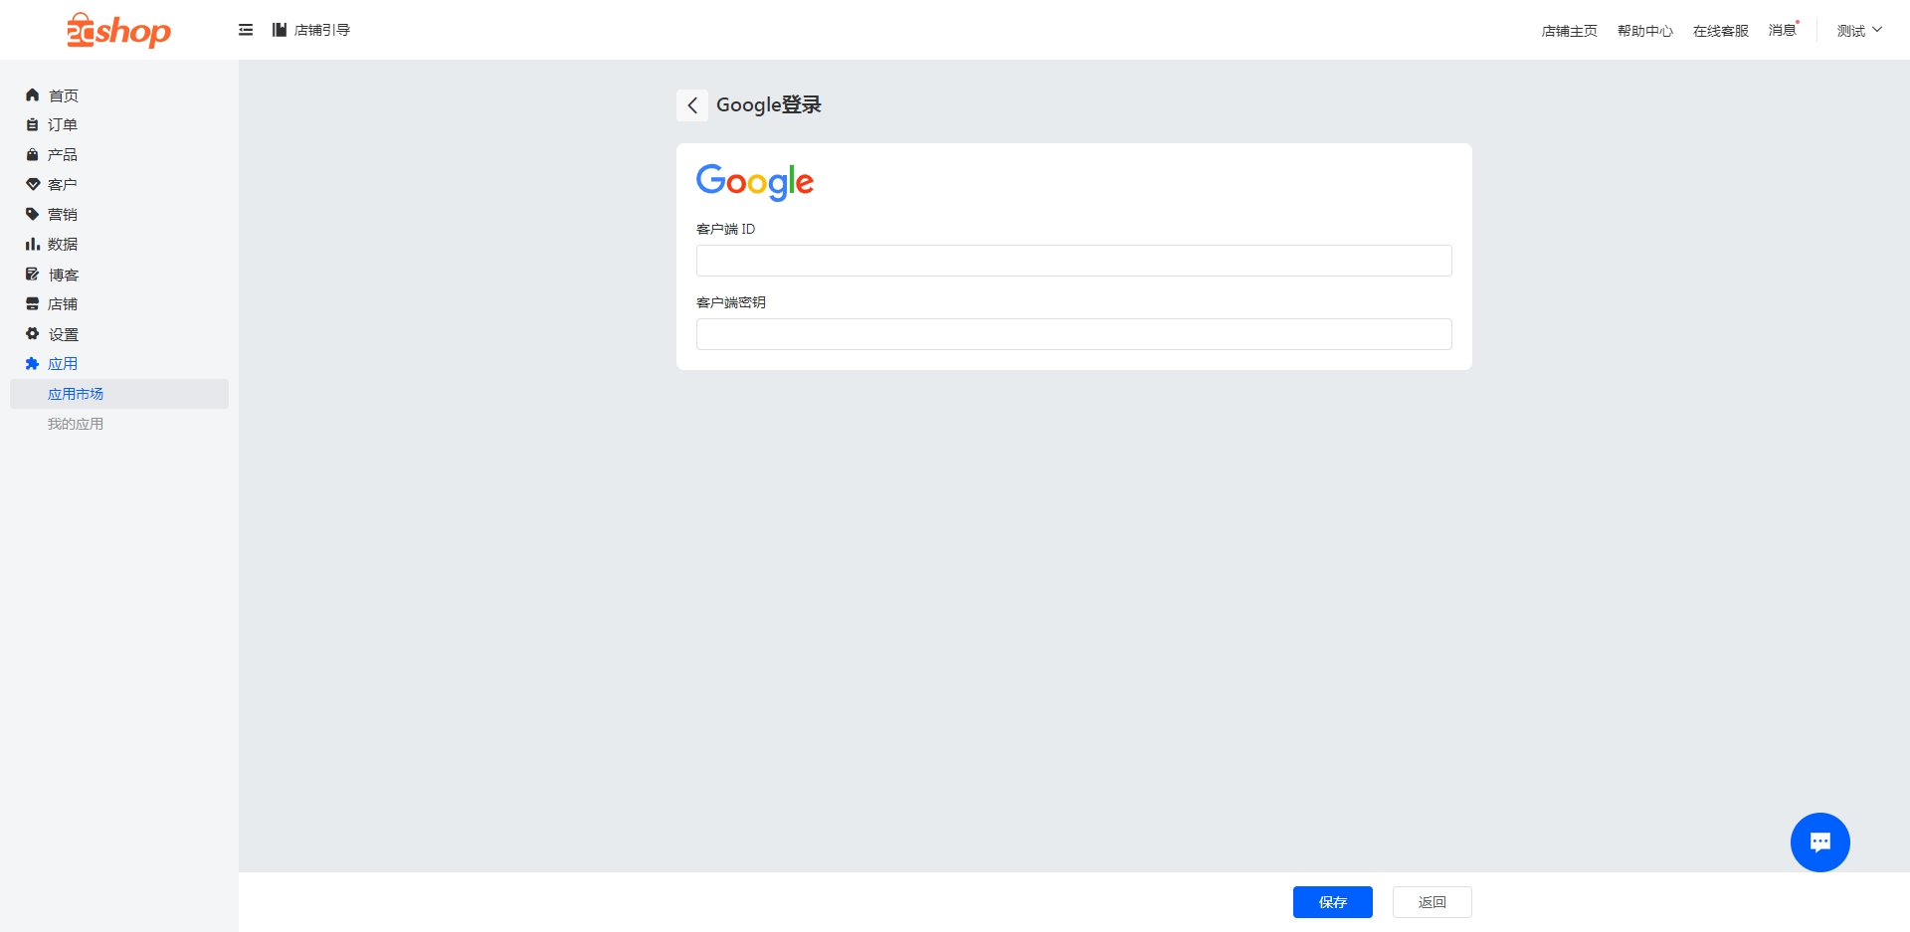Click the gear icon beside 设置

point(32,334)
